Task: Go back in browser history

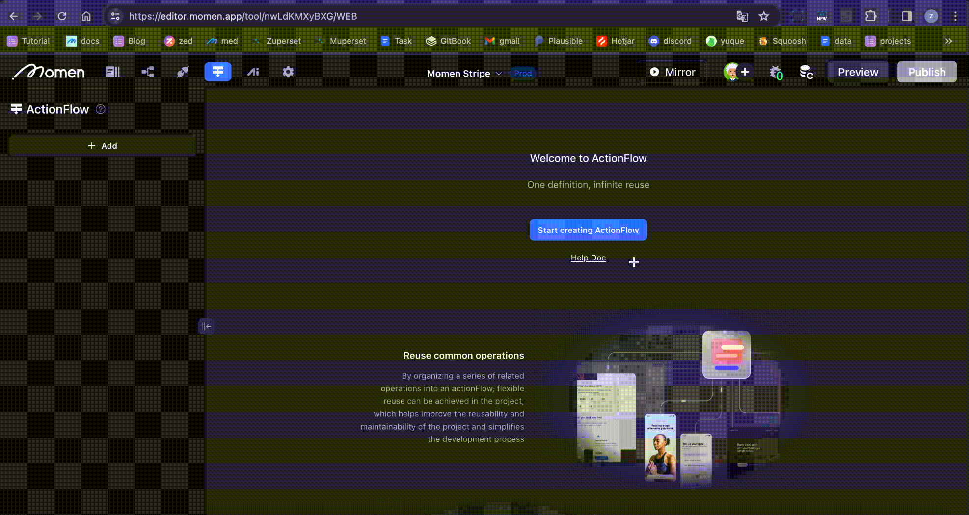Action: click(x=14, y=16)
